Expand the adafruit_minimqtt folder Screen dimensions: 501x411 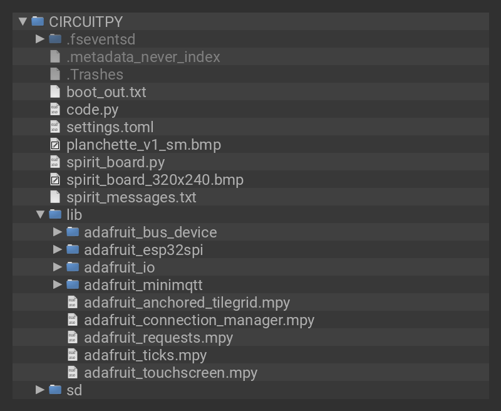[58, 284]
